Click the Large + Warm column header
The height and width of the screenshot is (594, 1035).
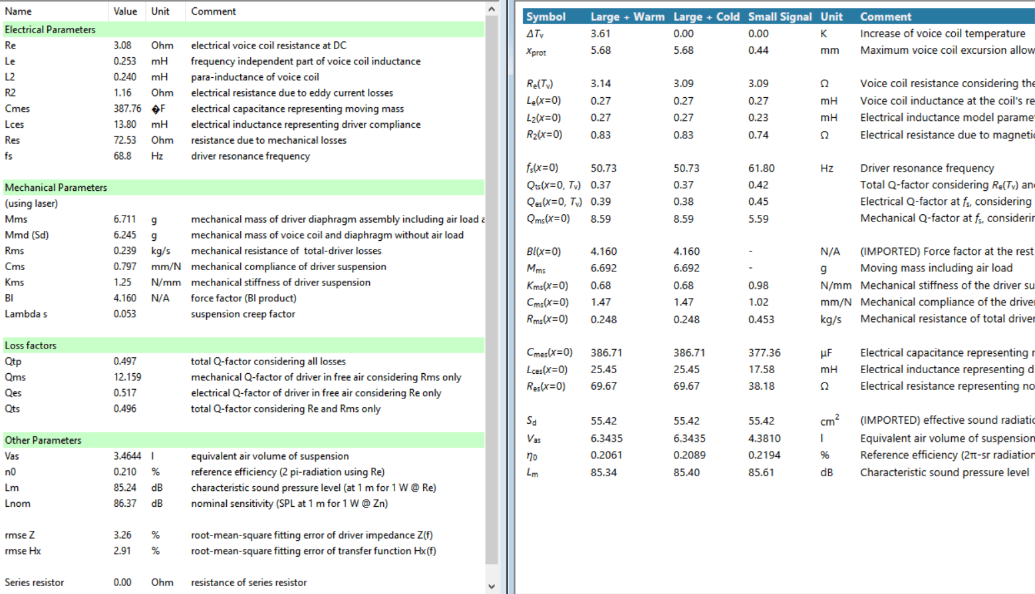(x=627, y=17)
